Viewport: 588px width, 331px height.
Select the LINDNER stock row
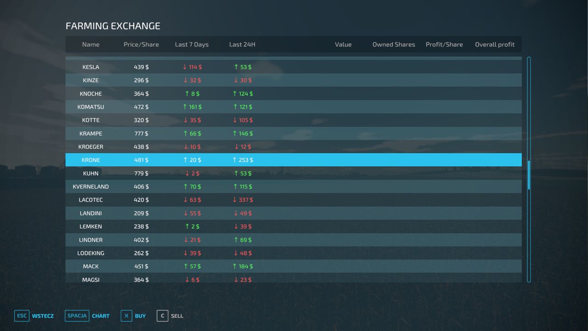(294, 240)
